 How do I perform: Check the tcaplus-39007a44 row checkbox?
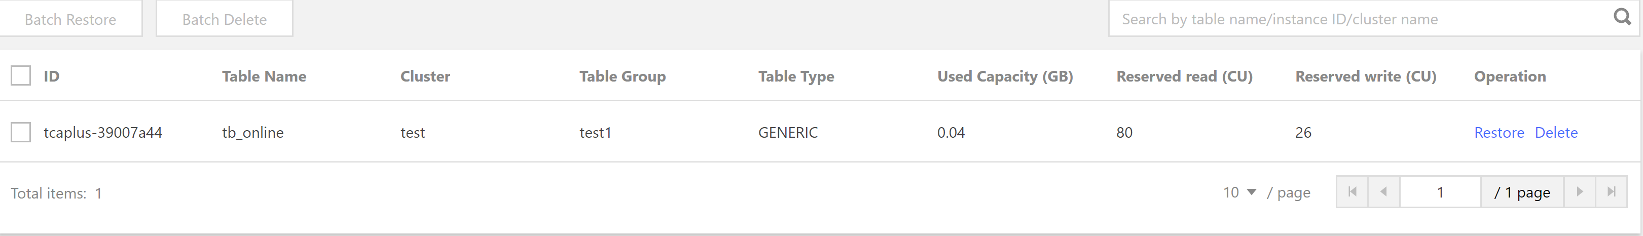[x=21, y=133]
